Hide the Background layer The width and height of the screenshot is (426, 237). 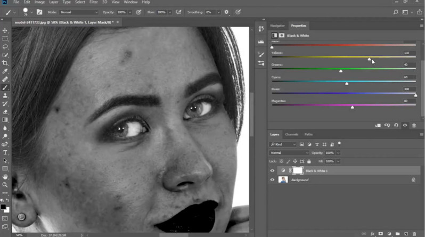click(272, 180)
